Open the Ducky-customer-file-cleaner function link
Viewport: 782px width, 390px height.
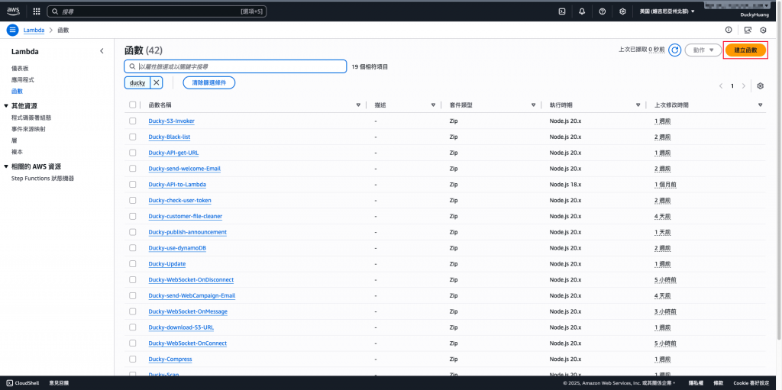186,216
